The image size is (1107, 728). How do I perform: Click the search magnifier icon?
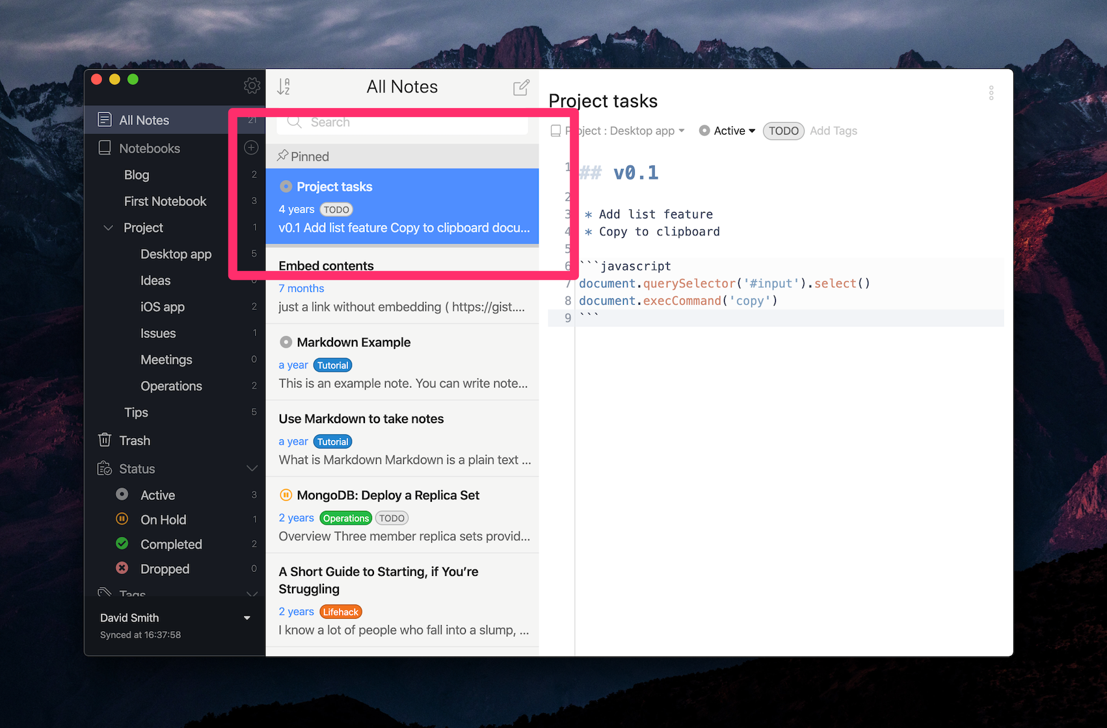click(x=294, y=122)
